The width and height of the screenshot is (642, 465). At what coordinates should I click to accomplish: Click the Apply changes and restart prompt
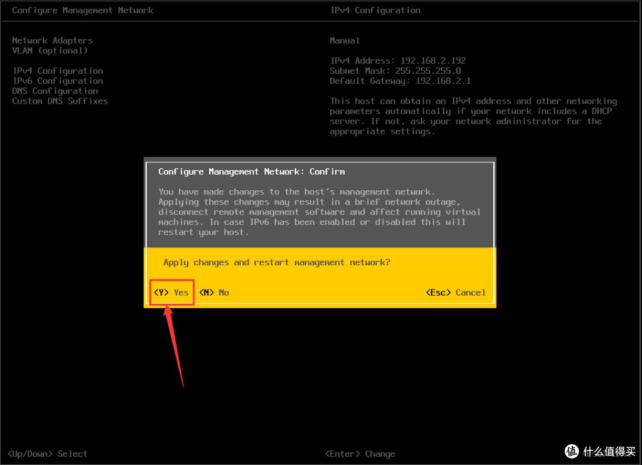pos(276,262)
